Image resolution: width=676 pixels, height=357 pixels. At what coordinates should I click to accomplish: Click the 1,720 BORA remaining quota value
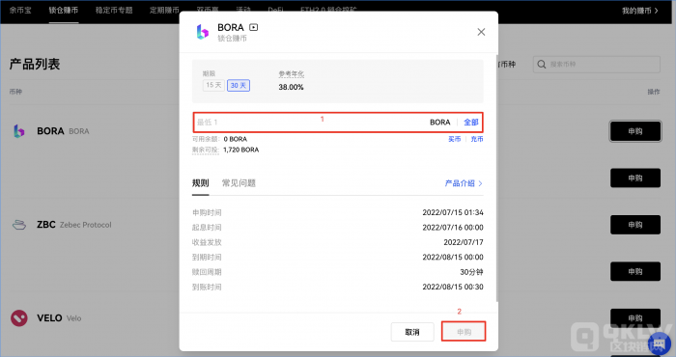241,150
